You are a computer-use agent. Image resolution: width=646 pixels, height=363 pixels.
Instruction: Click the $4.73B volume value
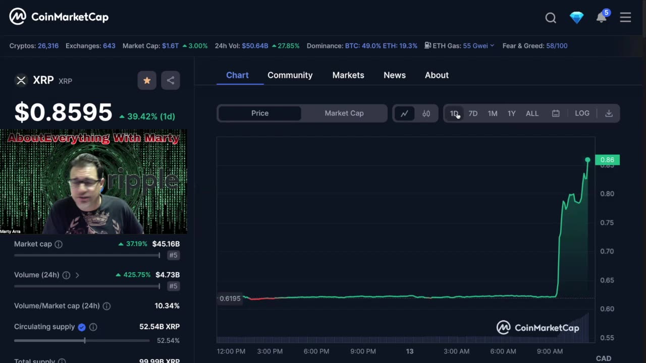(x=168, y=275)
